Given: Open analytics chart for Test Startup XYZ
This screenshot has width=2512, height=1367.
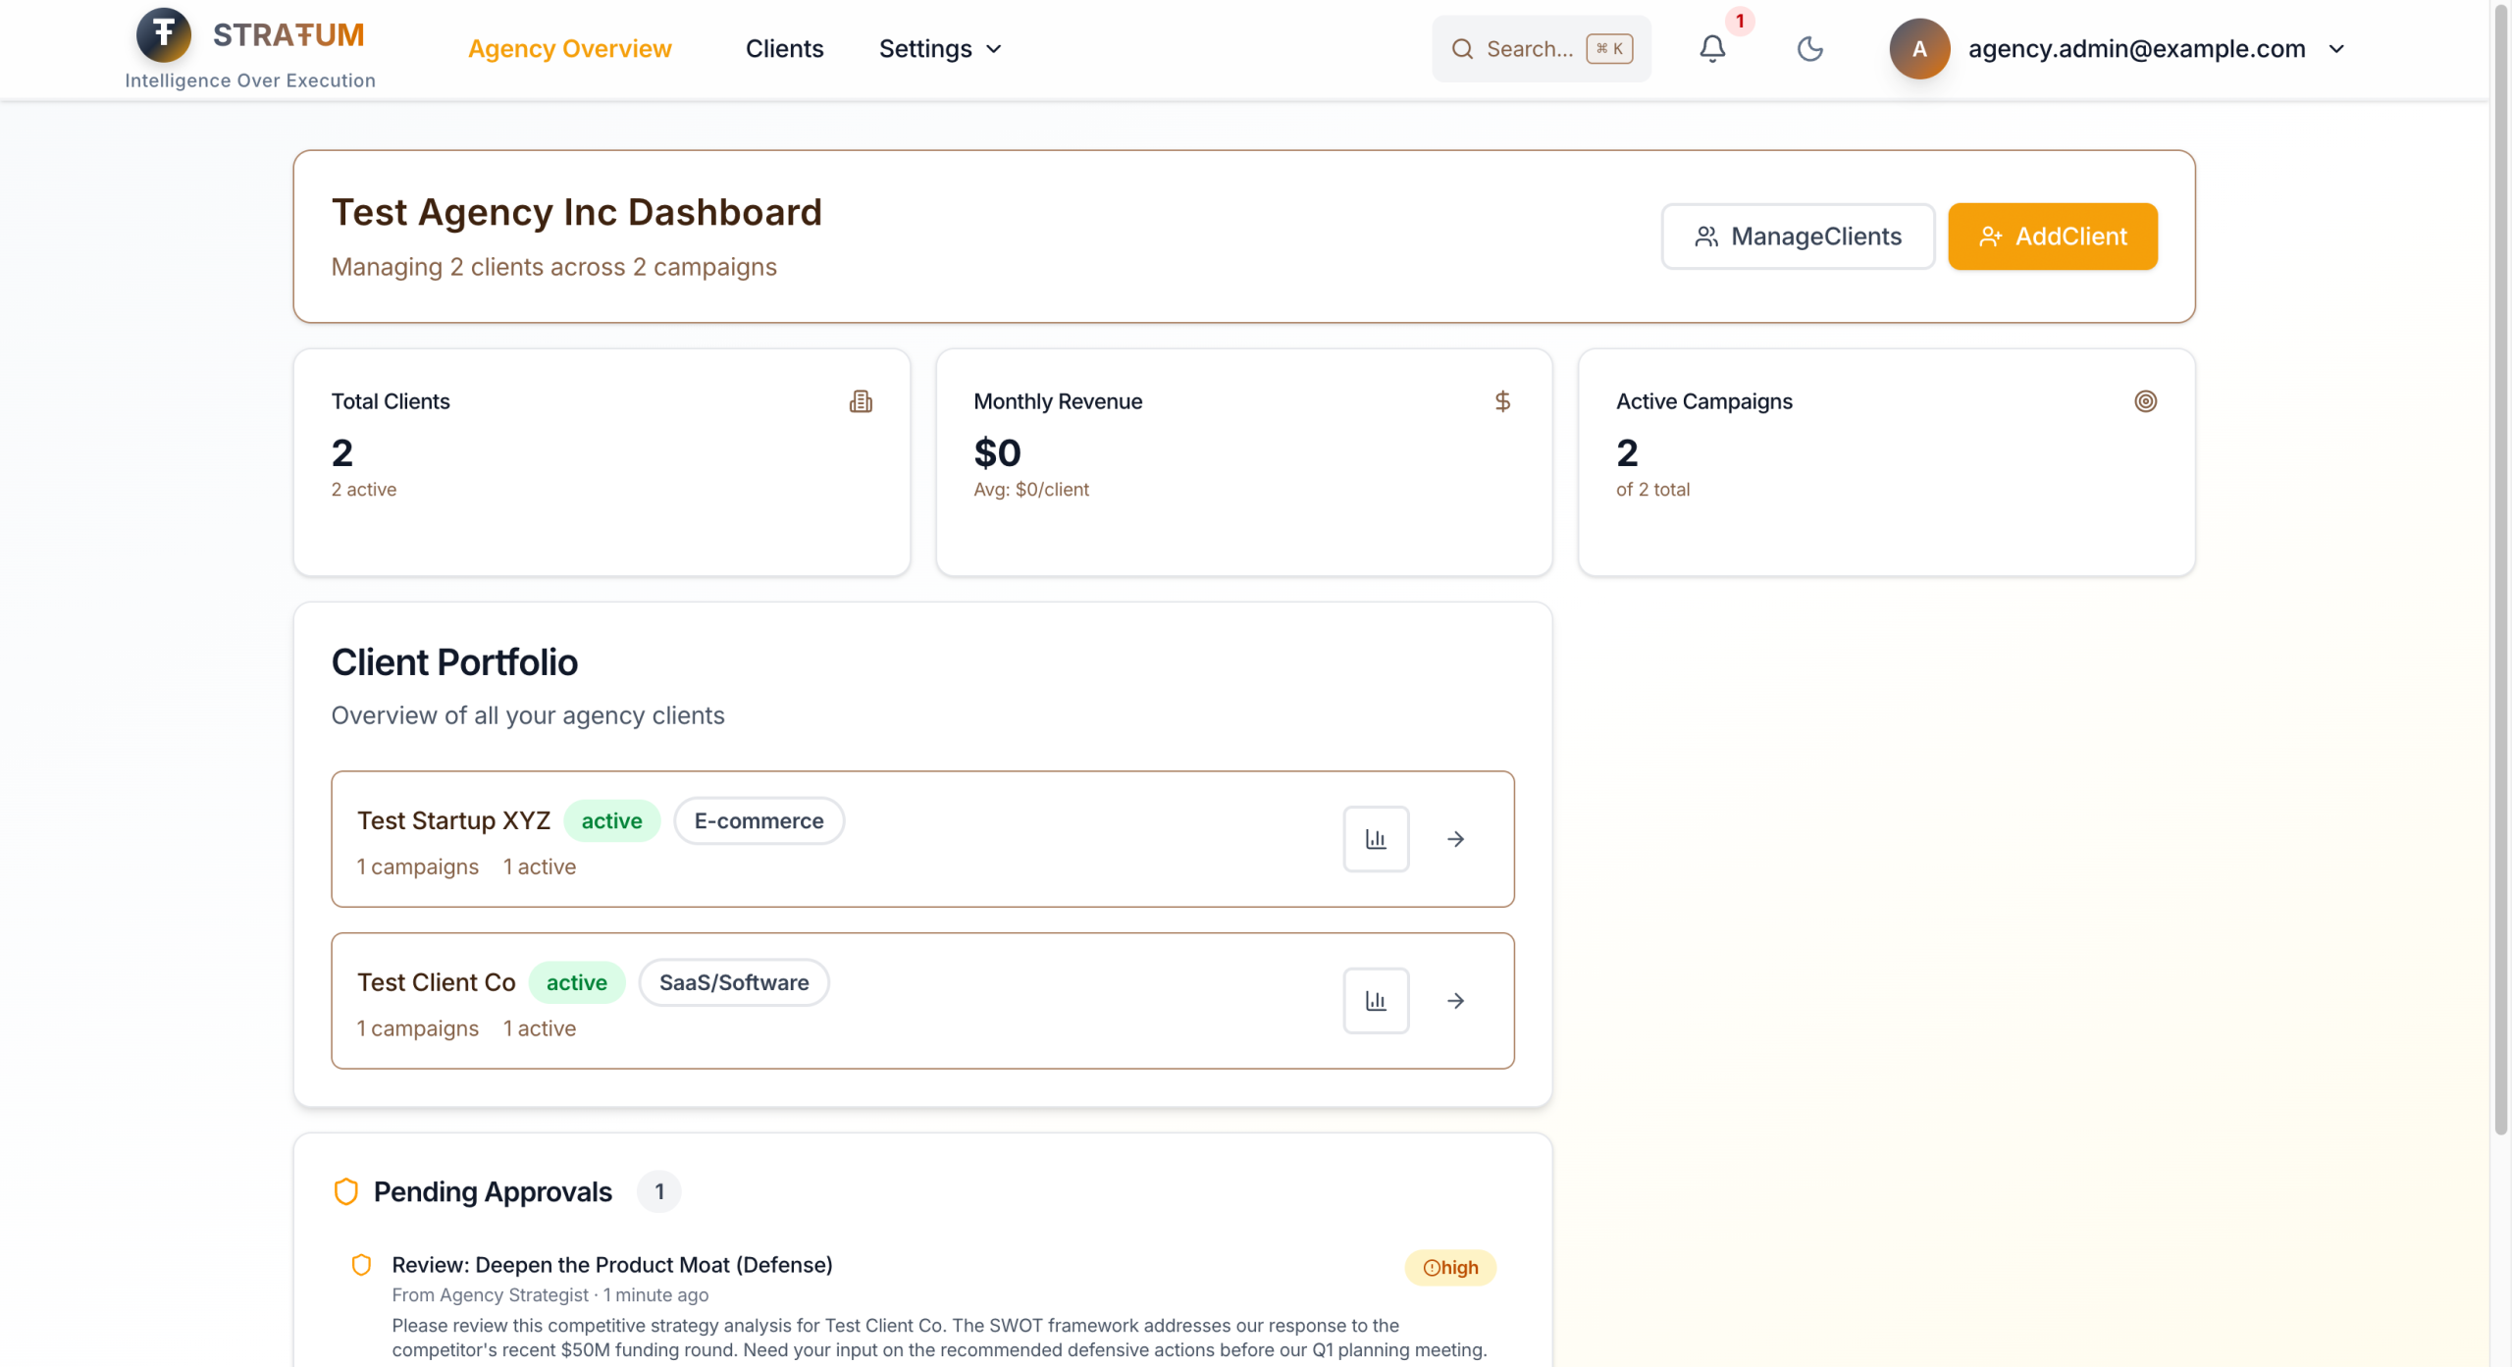Looking at the screenshot, I should point(1376,839).
